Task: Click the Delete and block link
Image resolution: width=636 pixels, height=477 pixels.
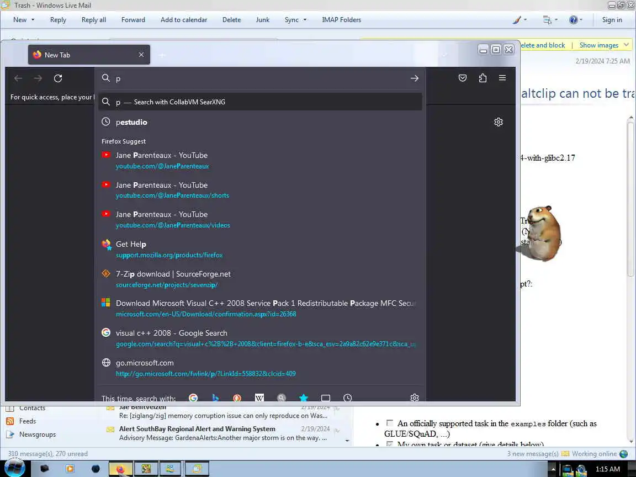Action: coord(543,45)
